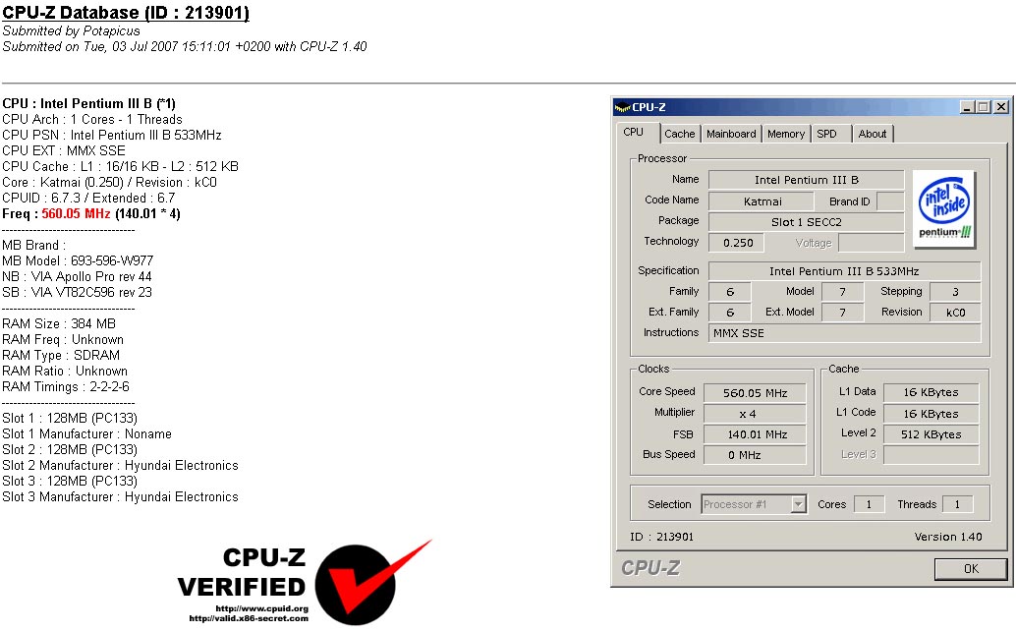Click the Level 2 cache value 512 KBytes

pyautogui.click(x=931, y=434)
